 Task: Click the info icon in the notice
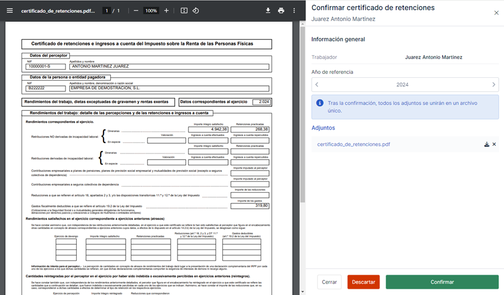pos(320,103)
